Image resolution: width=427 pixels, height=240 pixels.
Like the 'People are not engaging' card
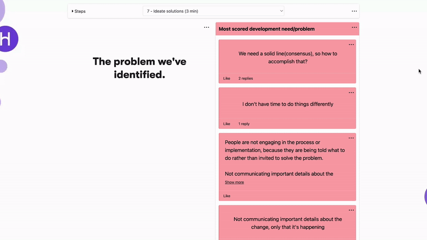pyautogui.click(x=226, y=196)
